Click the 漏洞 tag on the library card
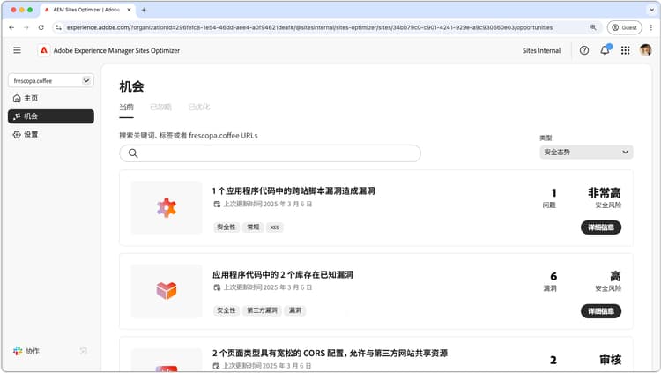 pyautogui.click(x=295, y=310)
